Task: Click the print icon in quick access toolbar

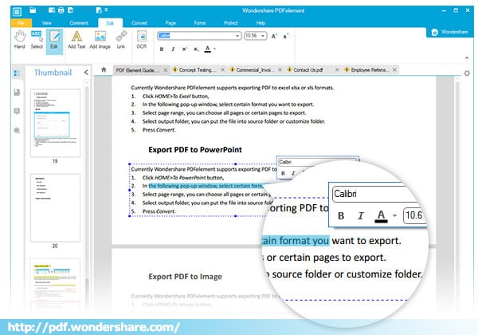Action: click(61, 10)
